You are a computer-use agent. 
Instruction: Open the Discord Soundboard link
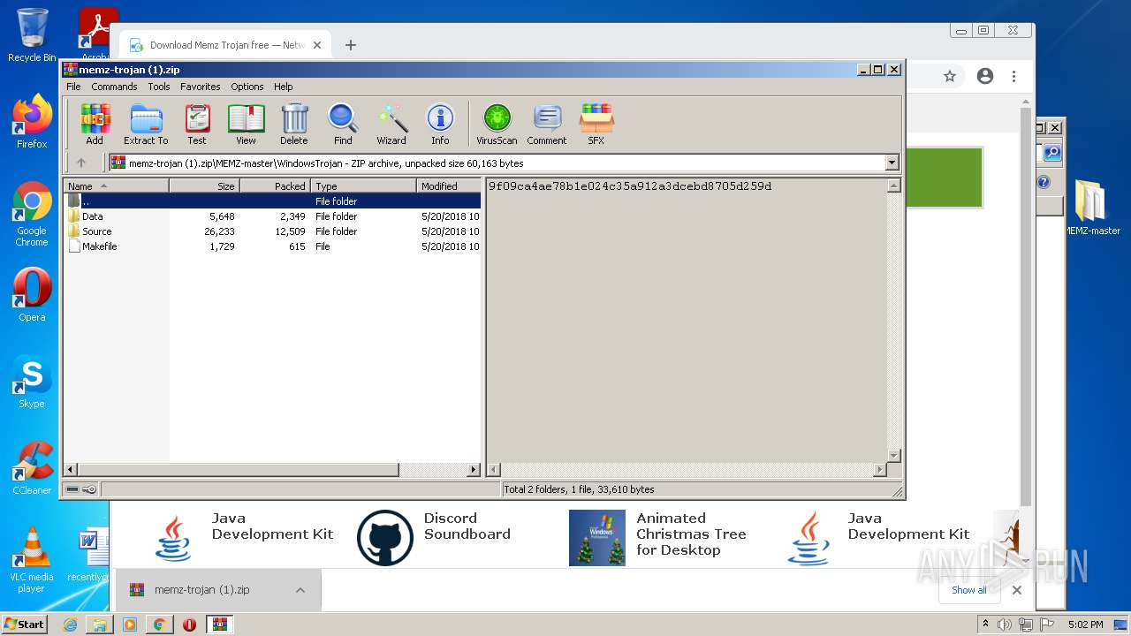(x=467, y=526)
